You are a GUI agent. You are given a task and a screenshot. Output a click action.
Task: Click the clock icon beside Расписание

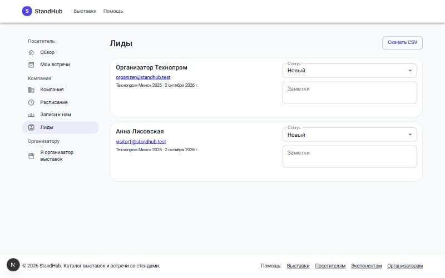click(31, 102)
